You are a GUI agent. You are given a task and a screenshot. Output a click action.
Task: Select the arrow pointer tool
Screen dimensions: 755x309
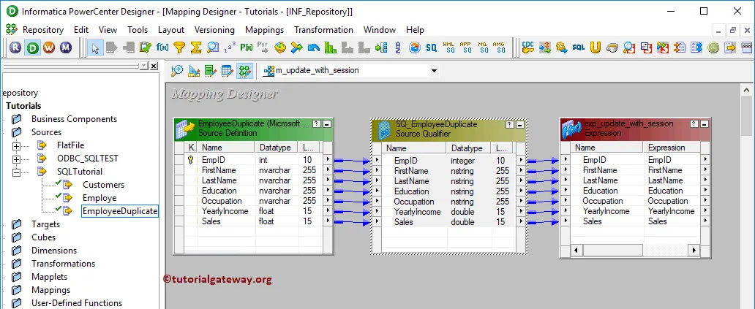pyautogui.click(x=95, y=47)
